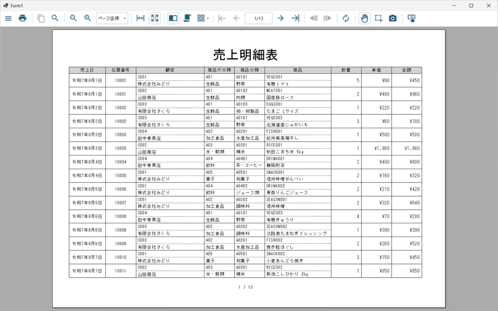Viewport: 498px width, 311px height.
Task: Switch to continuous page view
Action: click(x=187, y=18)
